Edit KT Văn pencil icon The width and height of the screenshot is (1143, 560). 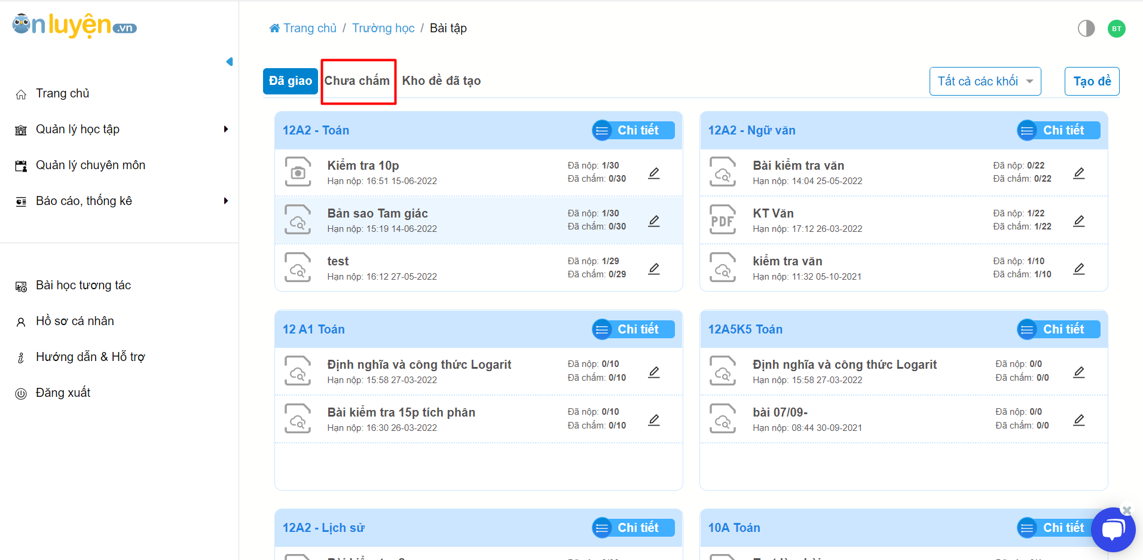click(x=1079, y=221)
